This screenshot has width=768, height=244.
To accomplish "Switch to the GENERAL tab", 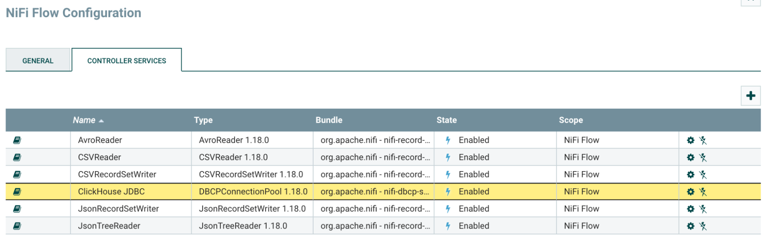I will pyautogui.click(x=38, y=60).
